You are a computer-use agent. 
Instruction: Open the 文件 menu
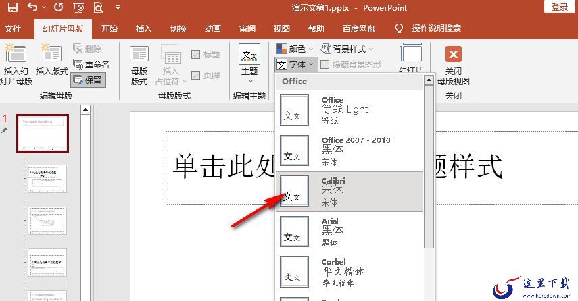13,29
